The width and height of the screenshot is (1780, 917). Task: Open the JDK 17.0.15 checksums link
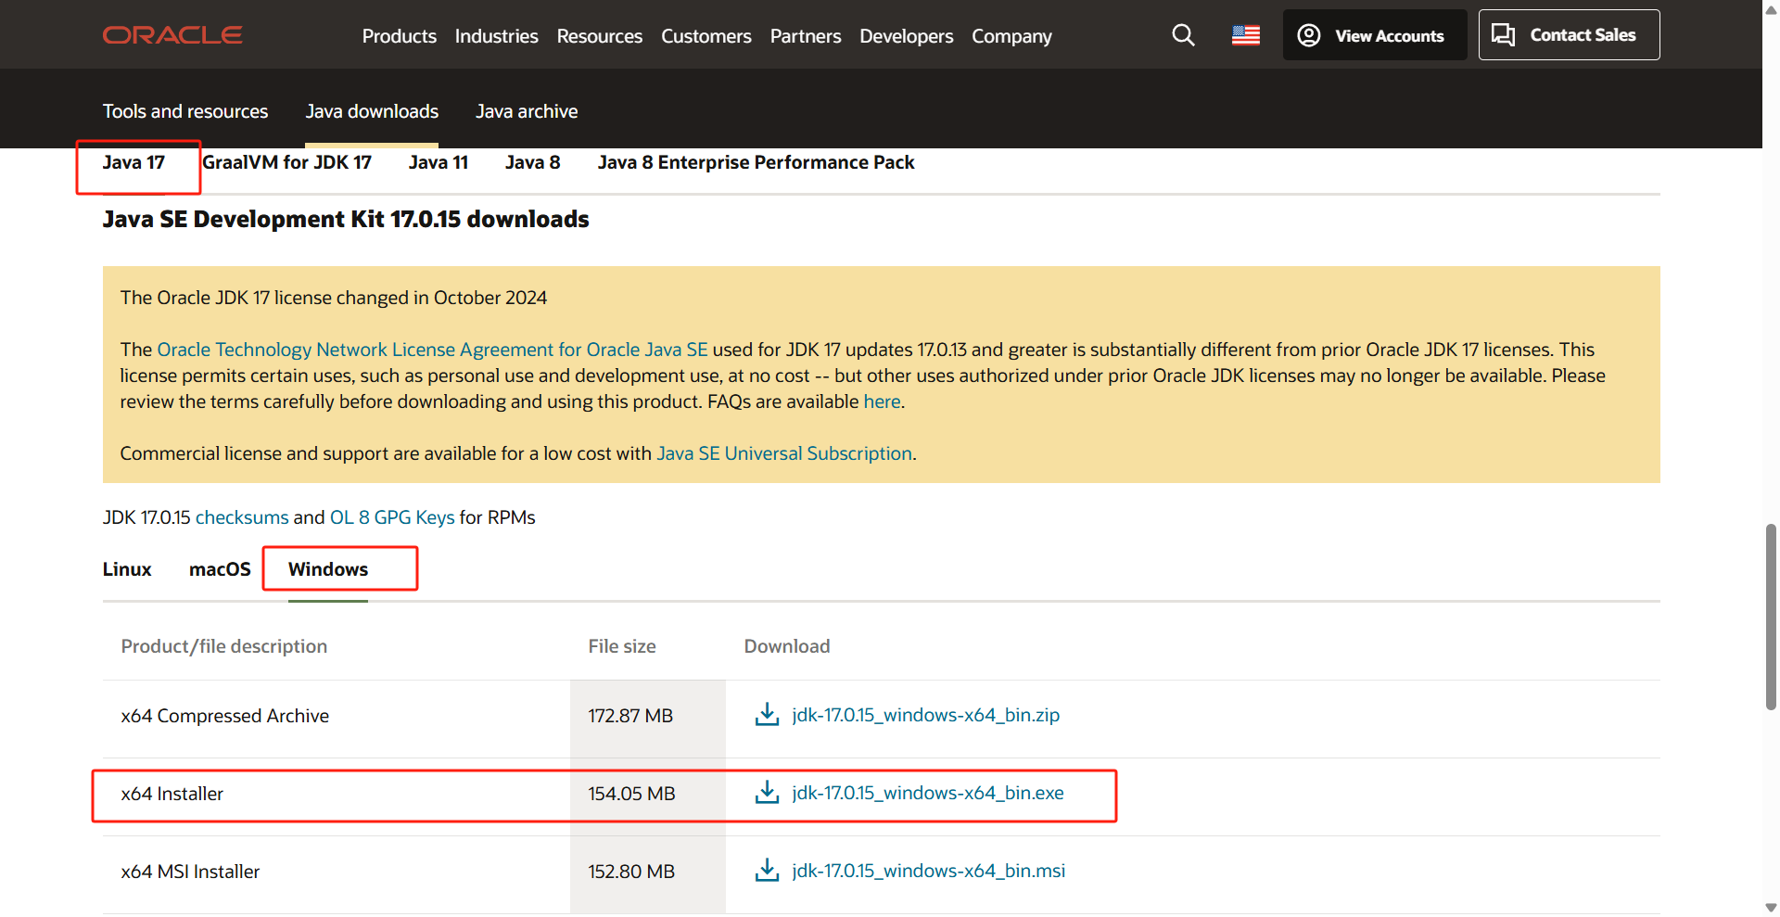[x=242, y=517]
